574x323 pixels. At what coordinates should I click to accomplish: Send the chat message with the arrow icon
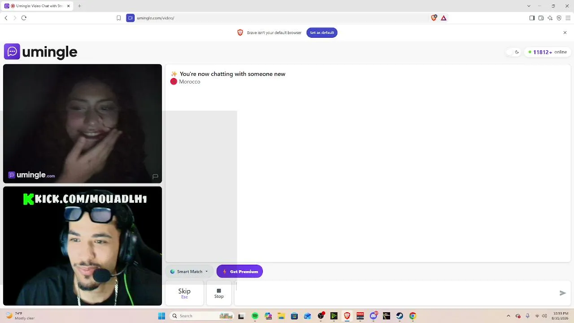point(563,293)
